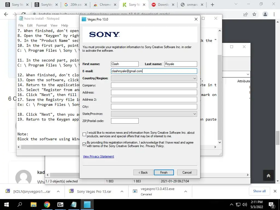The width and height of the screenshot is (280, 210).
Task: Switch to the Download tab in Chrome
Action: (x=163, y=5)
